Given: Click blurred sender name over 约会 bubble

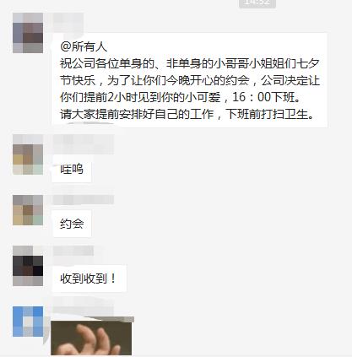Looking at the screenshot, I should 84,199.
